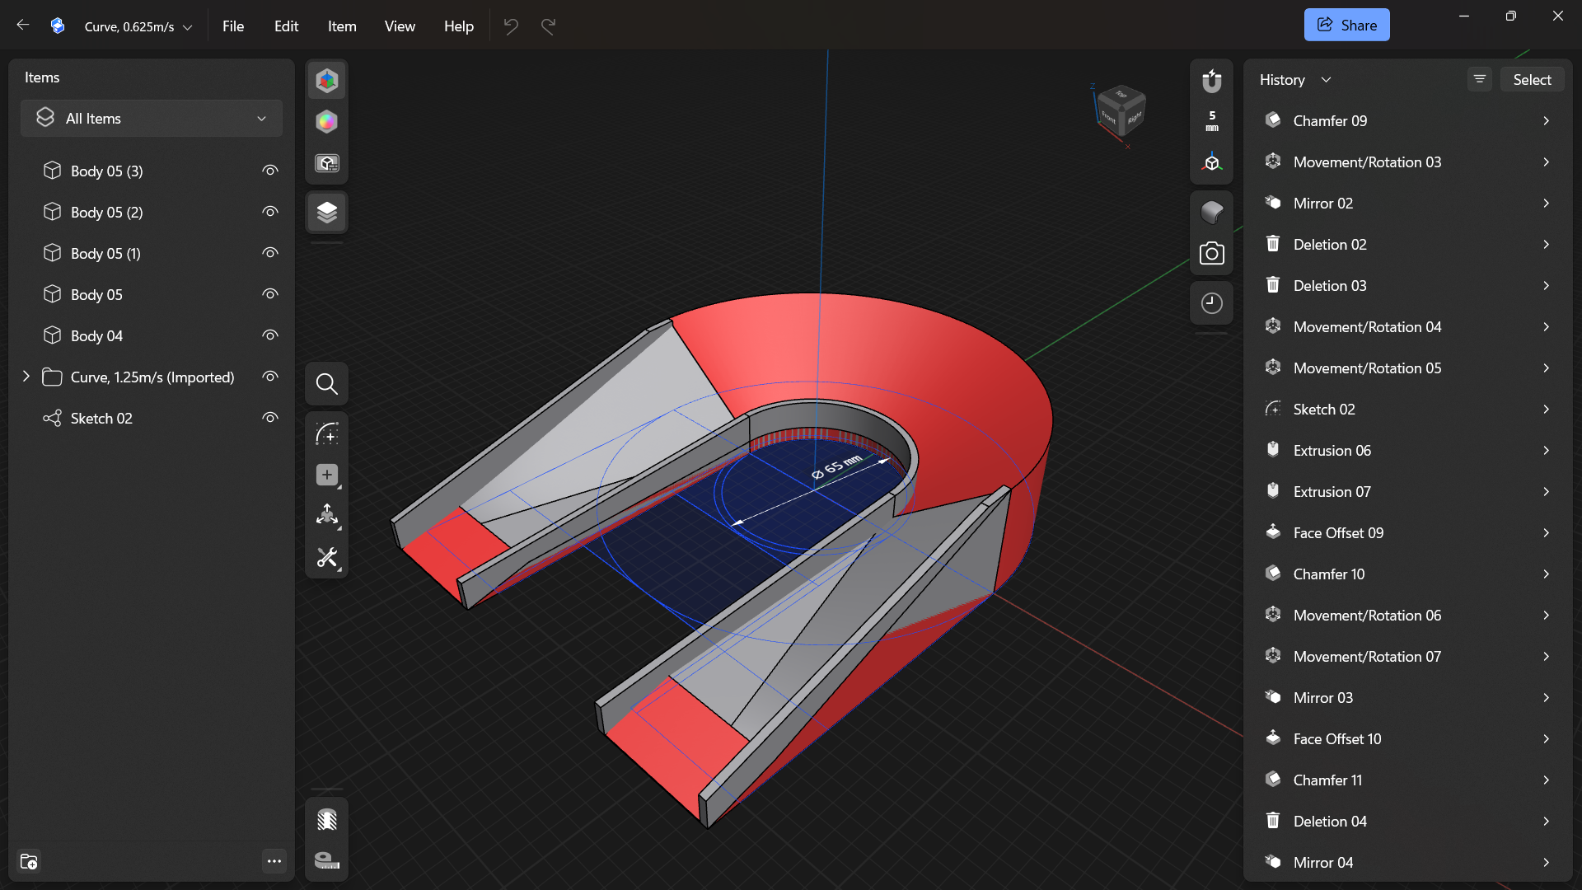Open the history clock icon
The width and height of the screenshot is (1582, 890).
(x=1211, y=303)
